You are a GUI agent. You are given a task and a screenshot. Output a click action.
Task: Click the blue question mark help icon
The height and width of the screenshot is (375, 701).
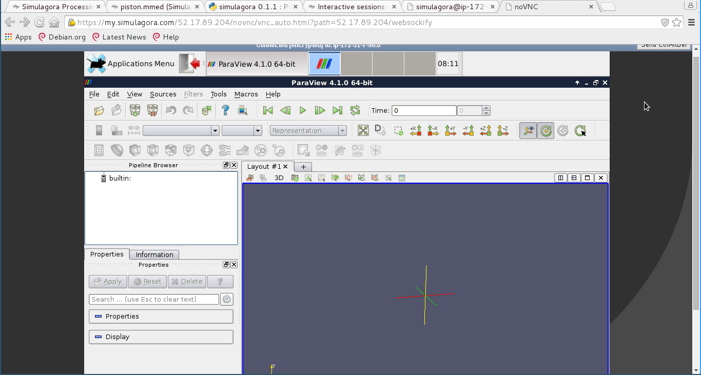(x=225, y=110)
